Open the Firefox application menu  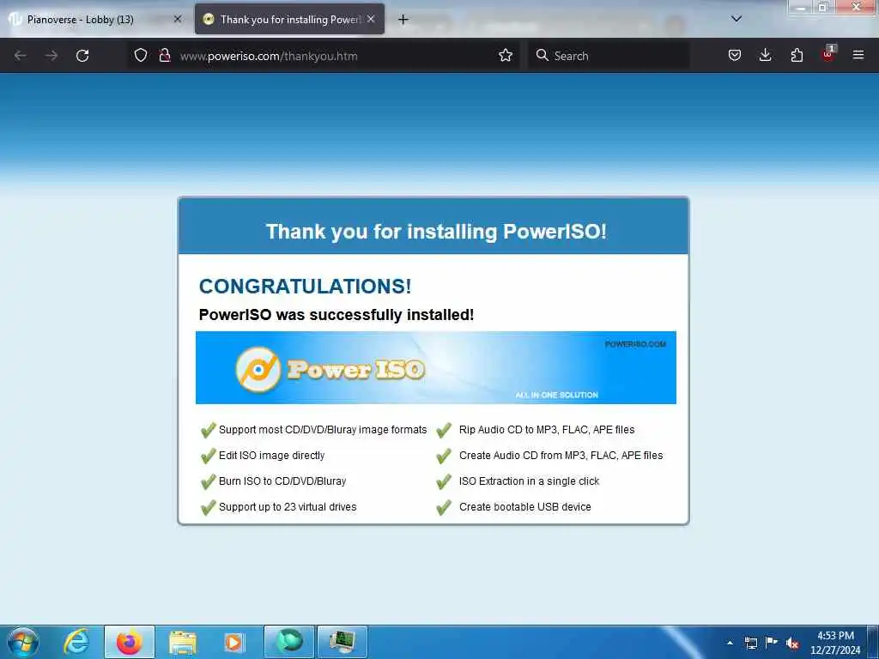point(858,56)
